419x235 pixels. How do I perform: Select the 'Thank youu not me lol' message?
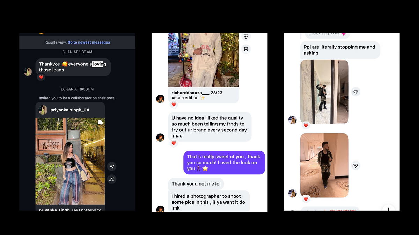[x=196, y=184]
